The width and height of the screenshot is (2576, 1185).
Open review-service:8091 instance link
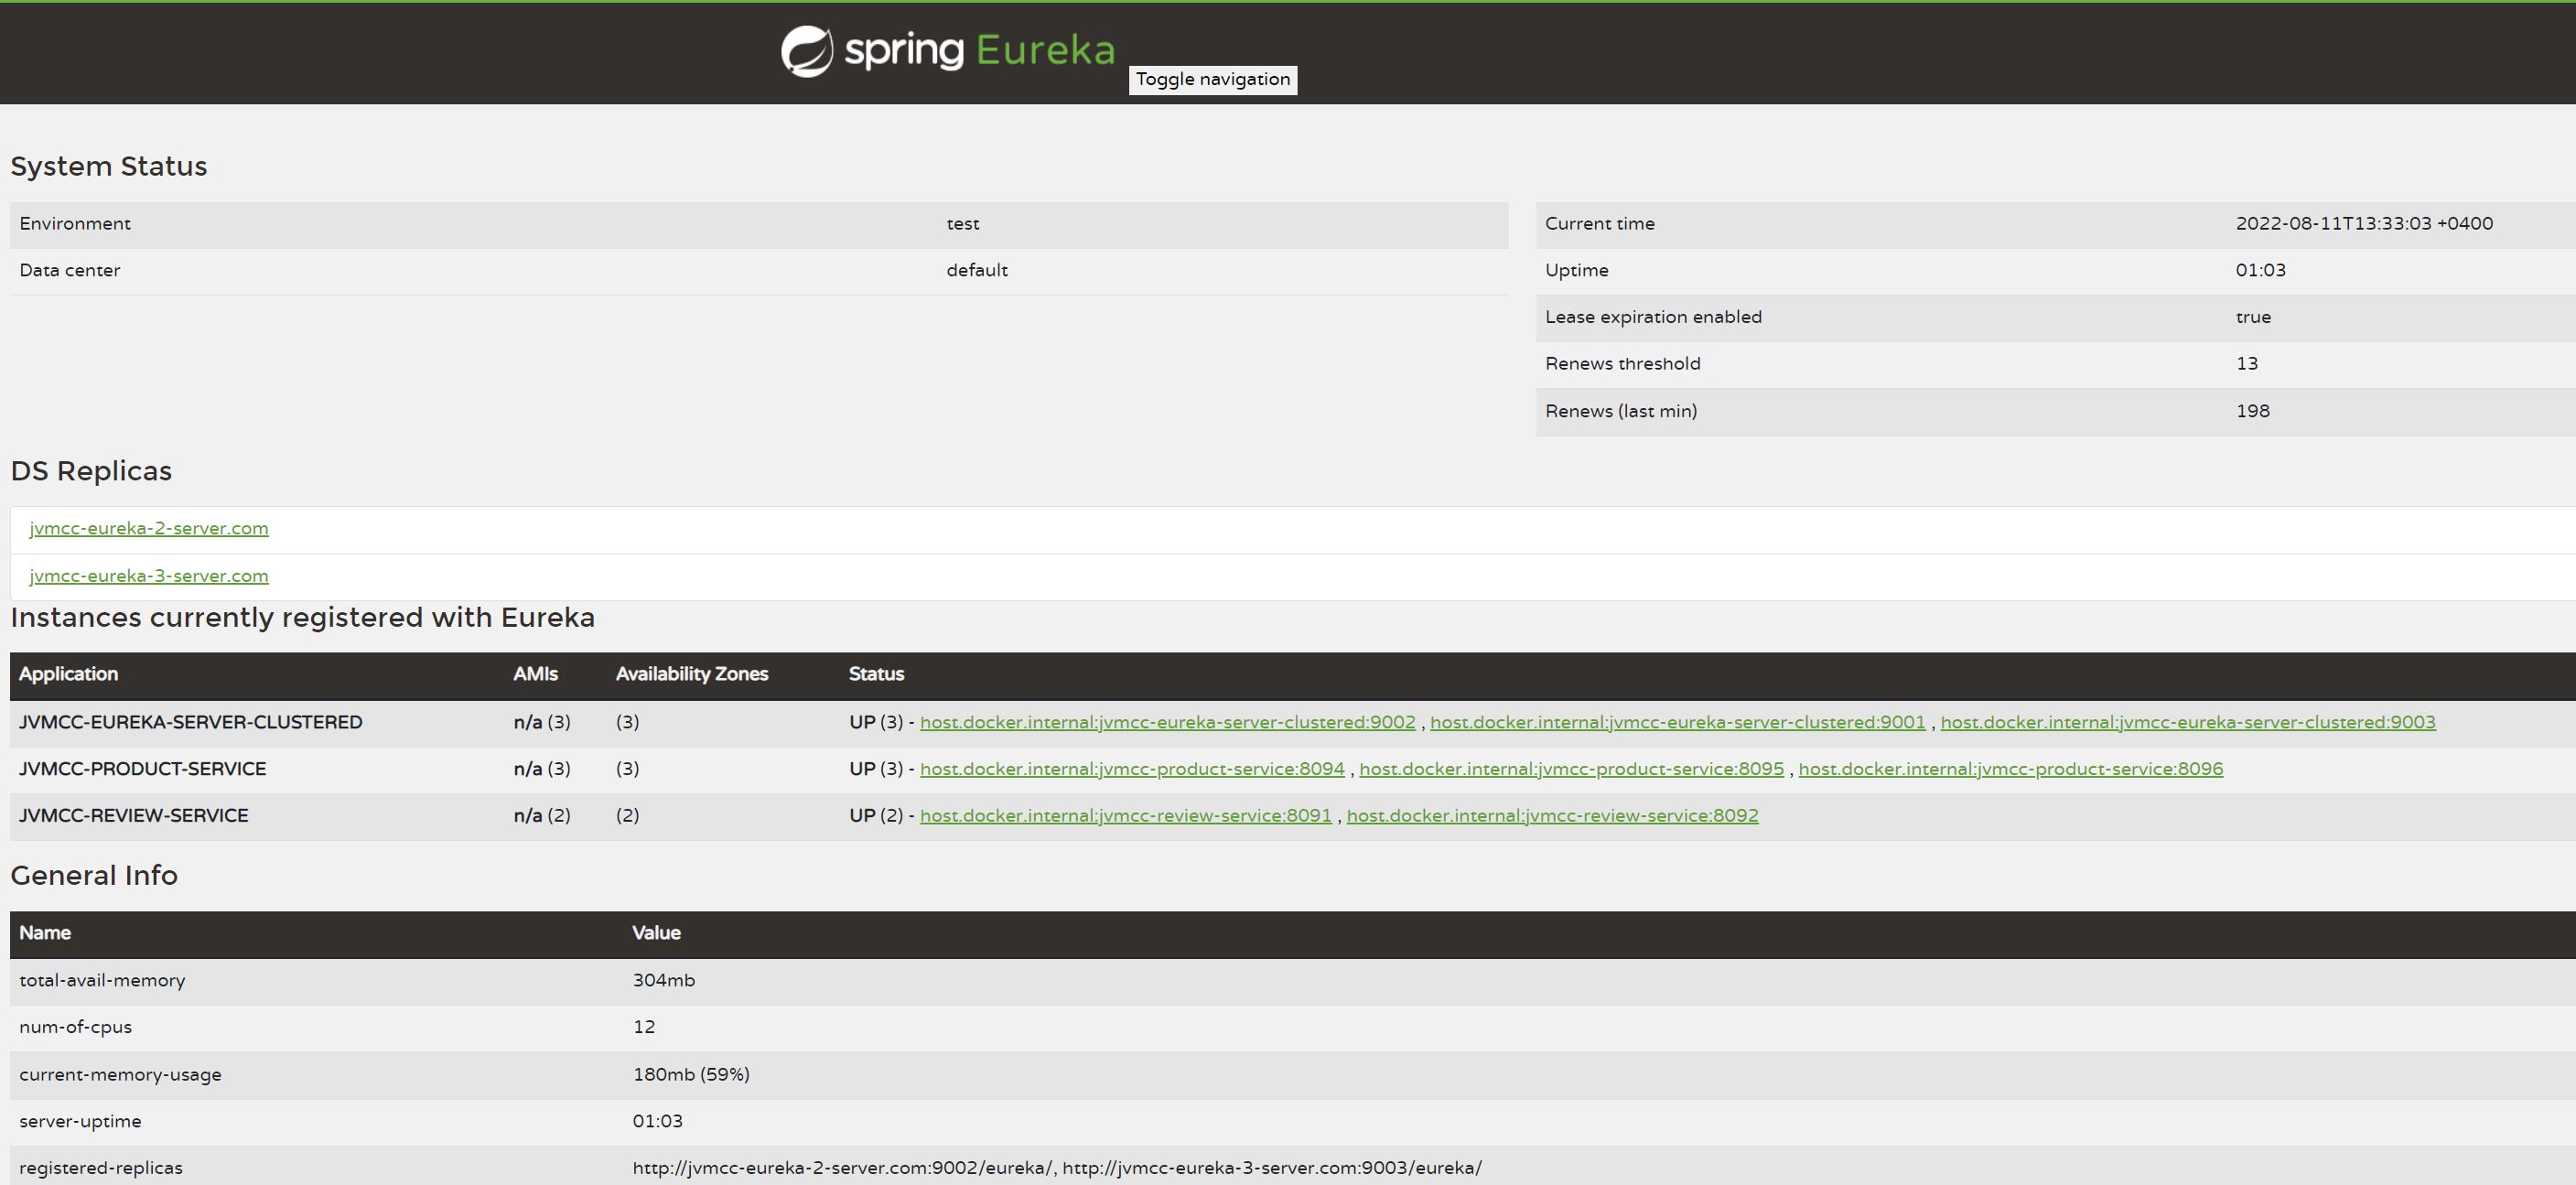[1125, 815]
